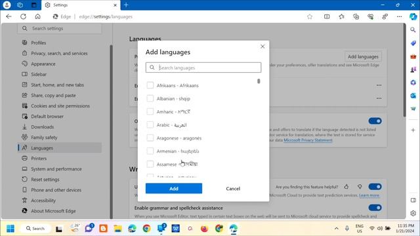Click the Search languages input field
Image resolution: width=420 pixels, height=236 pixels.
tap(203, 68)
